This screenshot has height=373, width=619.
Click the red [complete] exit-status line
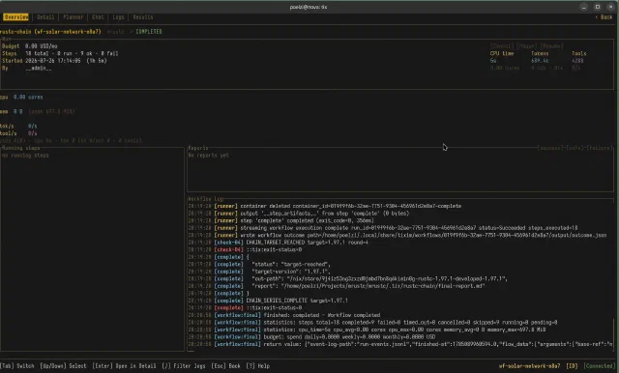point(245,308)
